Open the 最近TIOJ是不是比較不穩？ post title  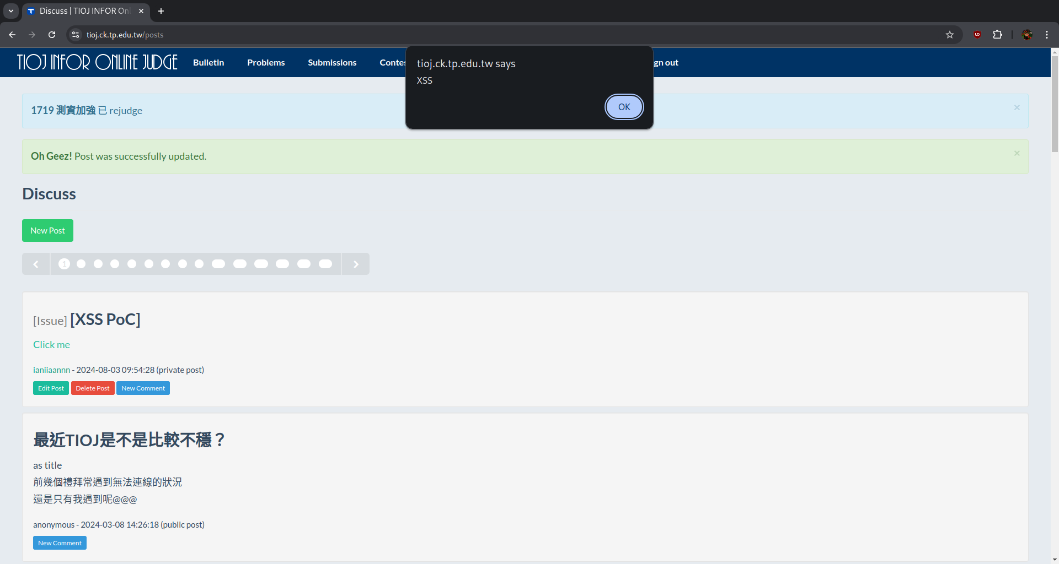129,440
